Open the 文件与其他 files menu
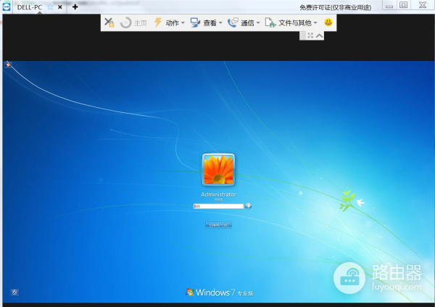The image size is (435, 307). pos(291,22)
